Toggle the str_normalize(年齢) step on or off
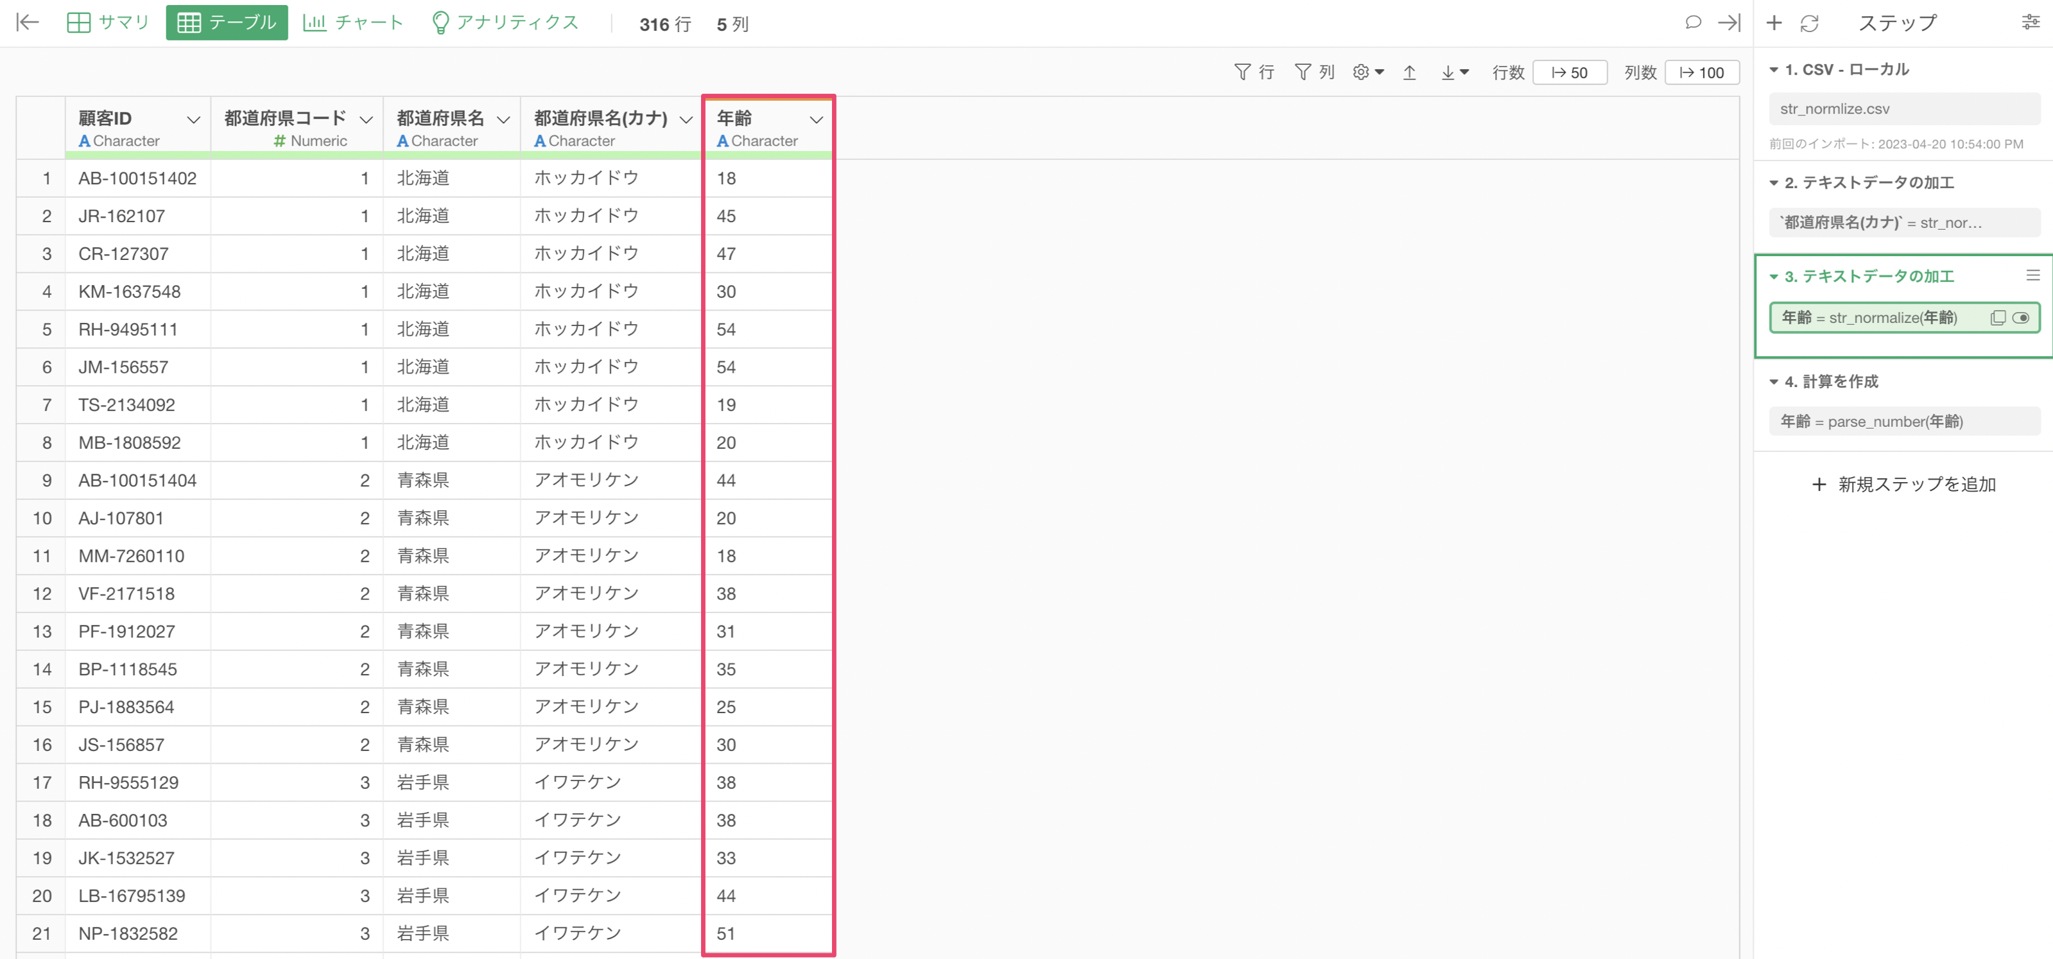The width and height of the screenshot is (2053, 959). click(x=2020, y=318)
